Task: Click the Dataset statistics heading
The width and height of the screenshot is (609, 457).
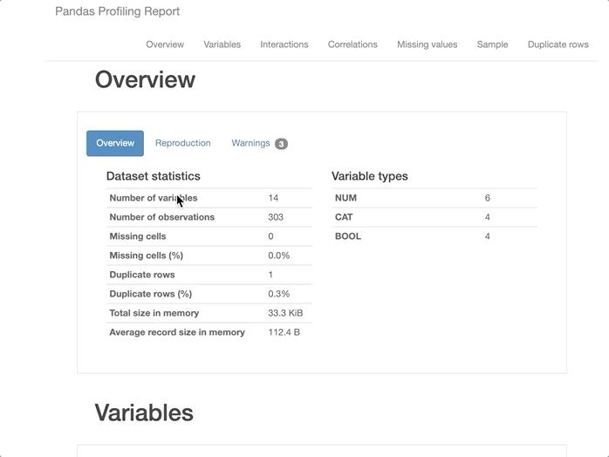Action: pyautogui.click(x=154, y=176)
